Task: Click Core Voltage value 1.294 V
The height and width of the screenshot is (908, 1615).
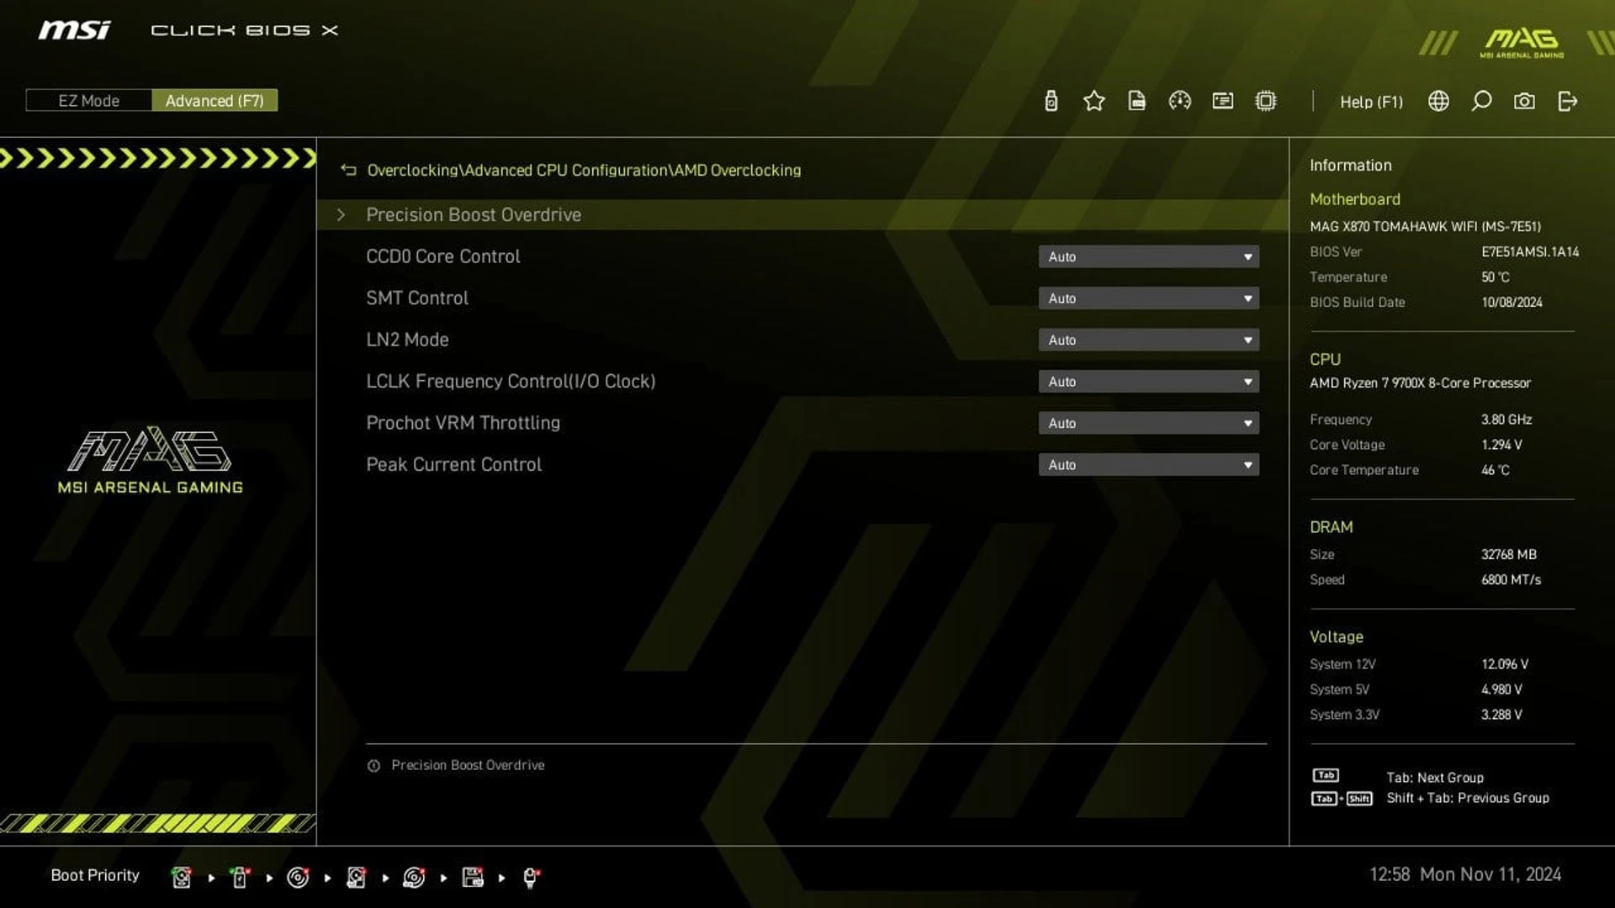Action: coord(1501,445)
